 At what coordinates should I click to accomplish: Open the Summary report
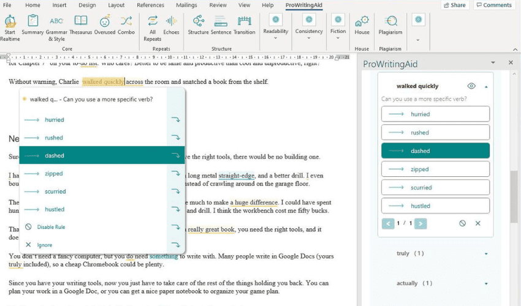[32, 24]
